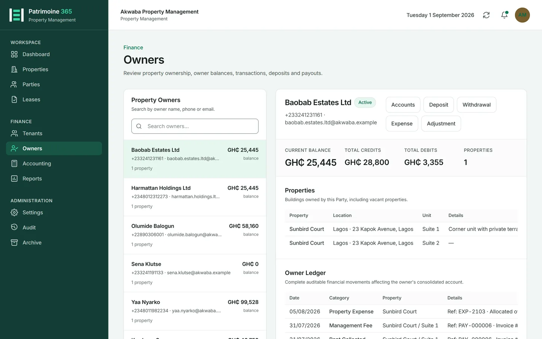Click the Tuesday 1 September 2026 date

[x=440, y=15]
